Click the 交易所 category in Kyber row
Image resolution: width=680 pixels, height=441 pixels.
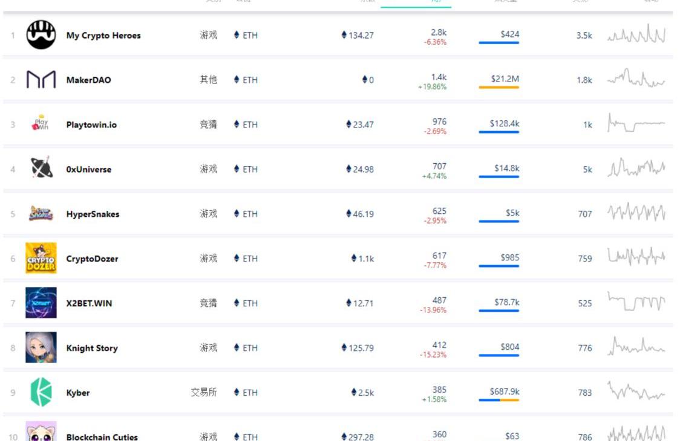click(x=204, y=393)
